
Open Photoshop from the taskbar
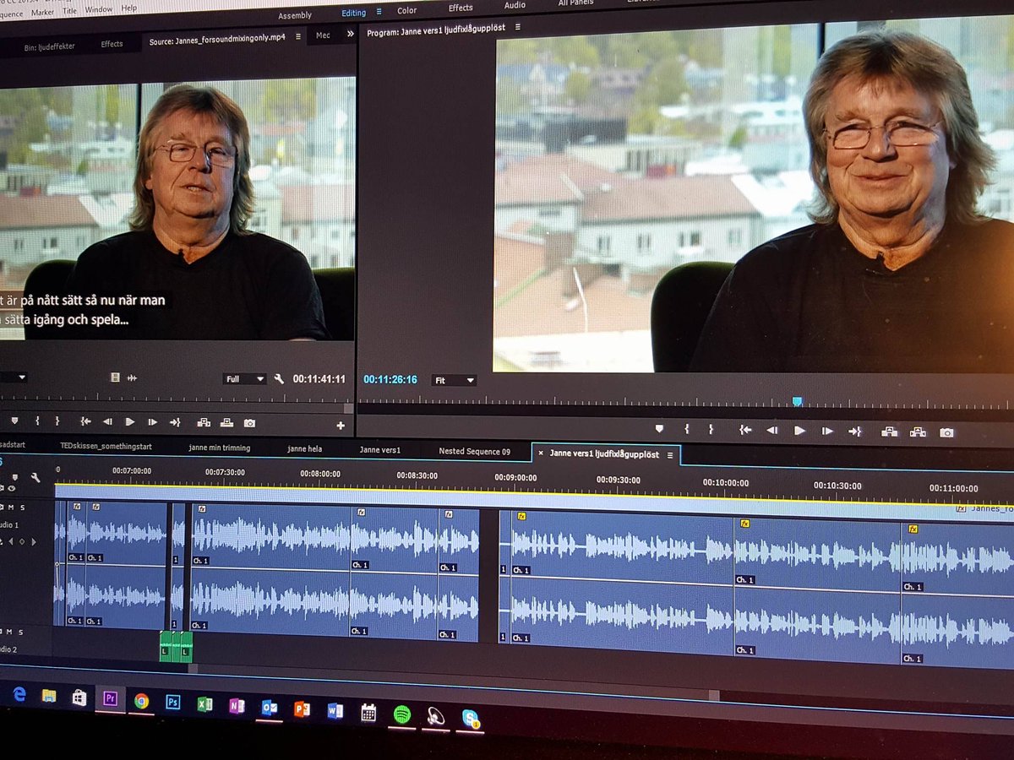[x=173, y=701]
